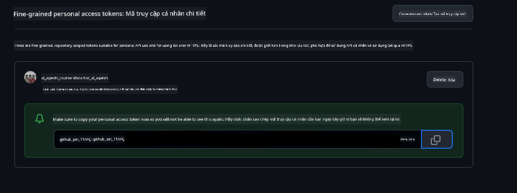Delete the ai_agents_course token

tap(445, 80)
